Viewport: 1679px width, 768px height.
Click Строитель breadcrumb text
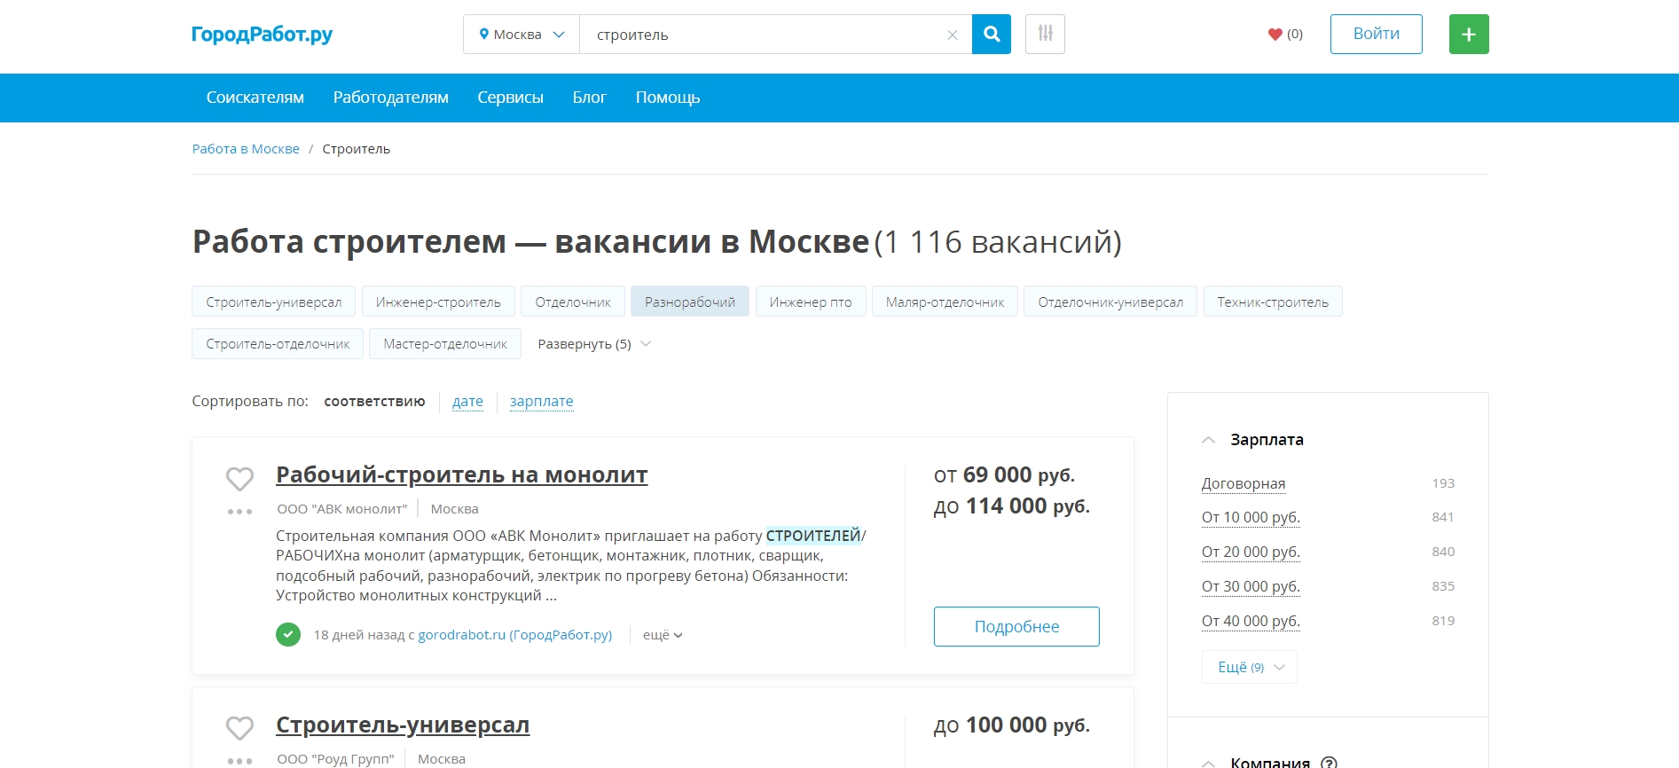356,149
